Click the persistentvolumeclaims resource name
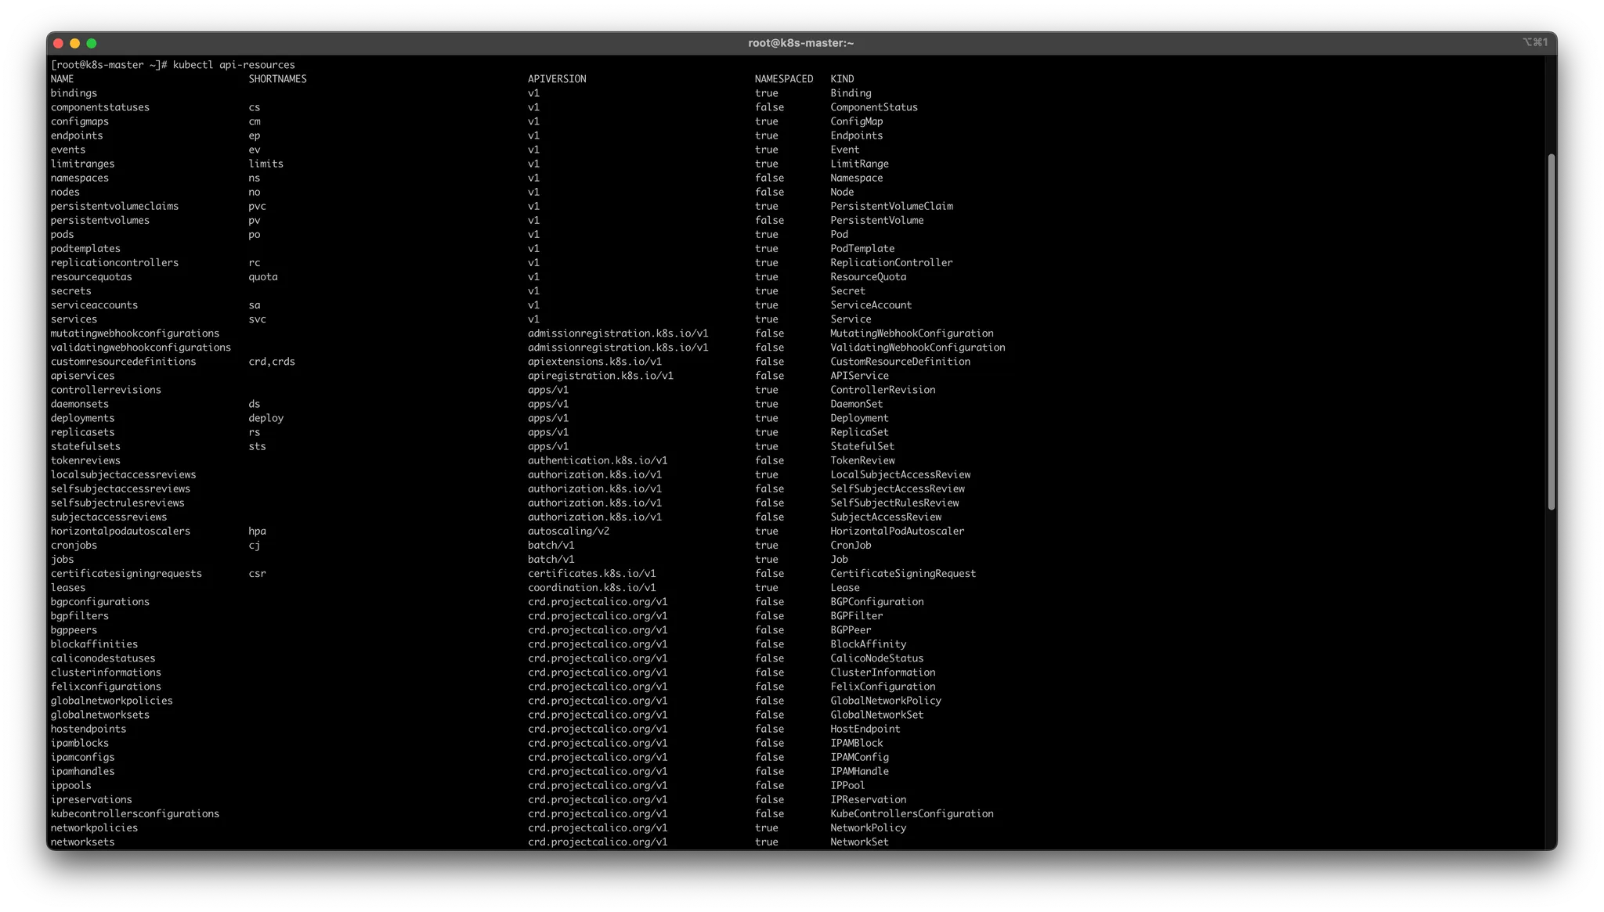The image size is (1604, 912). click(x=114, y=207)
